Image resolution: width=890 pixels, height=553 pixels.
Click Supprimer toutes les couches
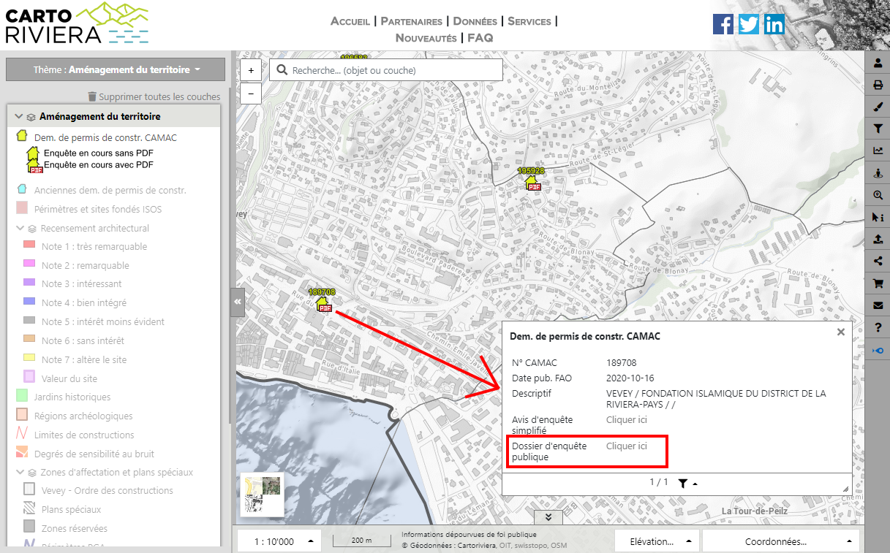point(154,96)
